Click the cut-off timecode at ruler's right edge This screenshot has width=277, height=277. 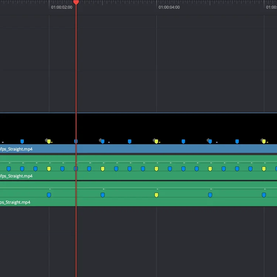271,7
